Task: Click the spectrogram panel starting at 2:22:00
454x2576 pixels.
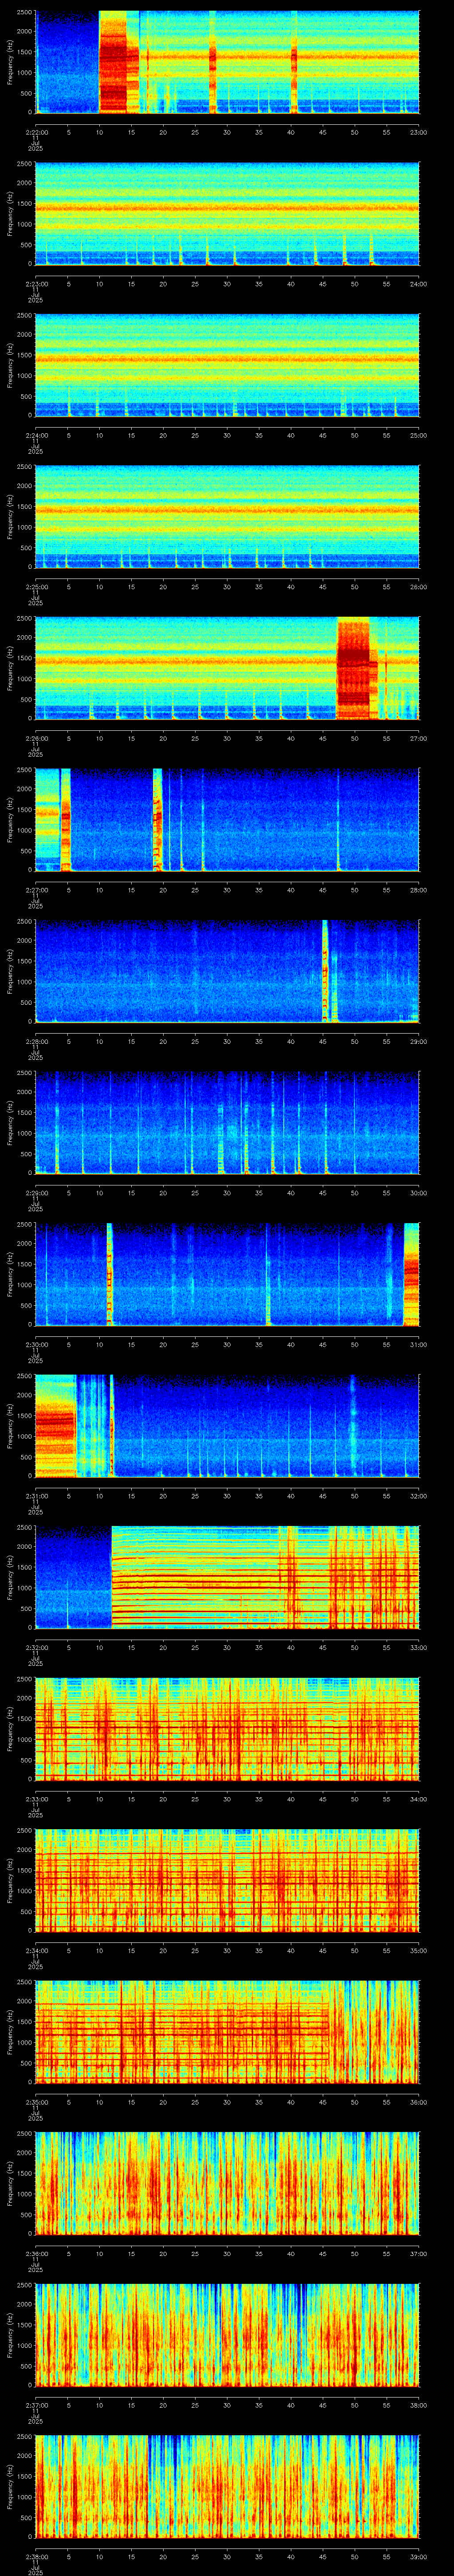Action: [x=227, y=62]
